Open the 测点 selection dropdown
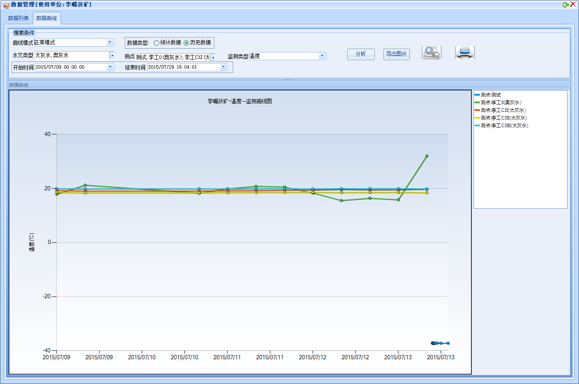 pyautogui.click(x=213, y=57)
